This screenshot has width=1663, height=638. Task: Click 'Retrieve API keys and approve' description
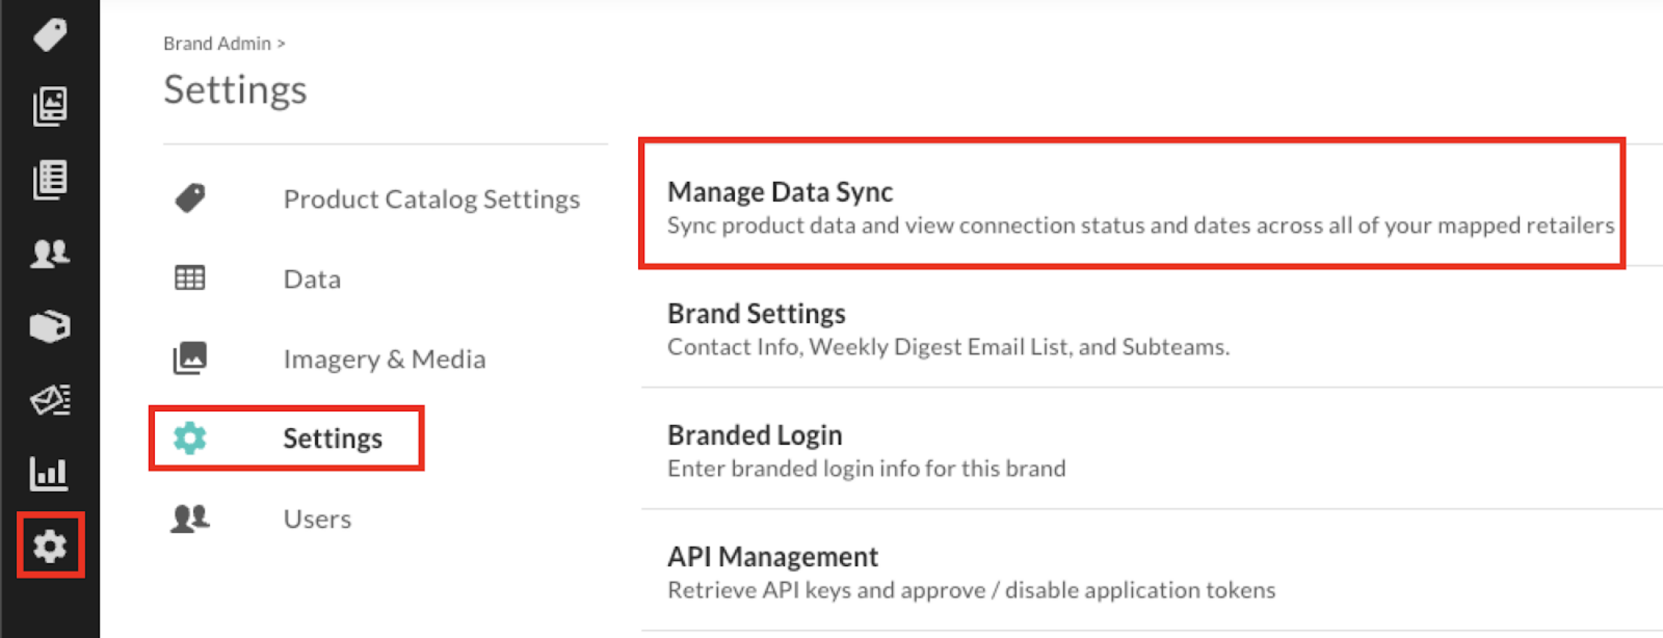[972, 590]
